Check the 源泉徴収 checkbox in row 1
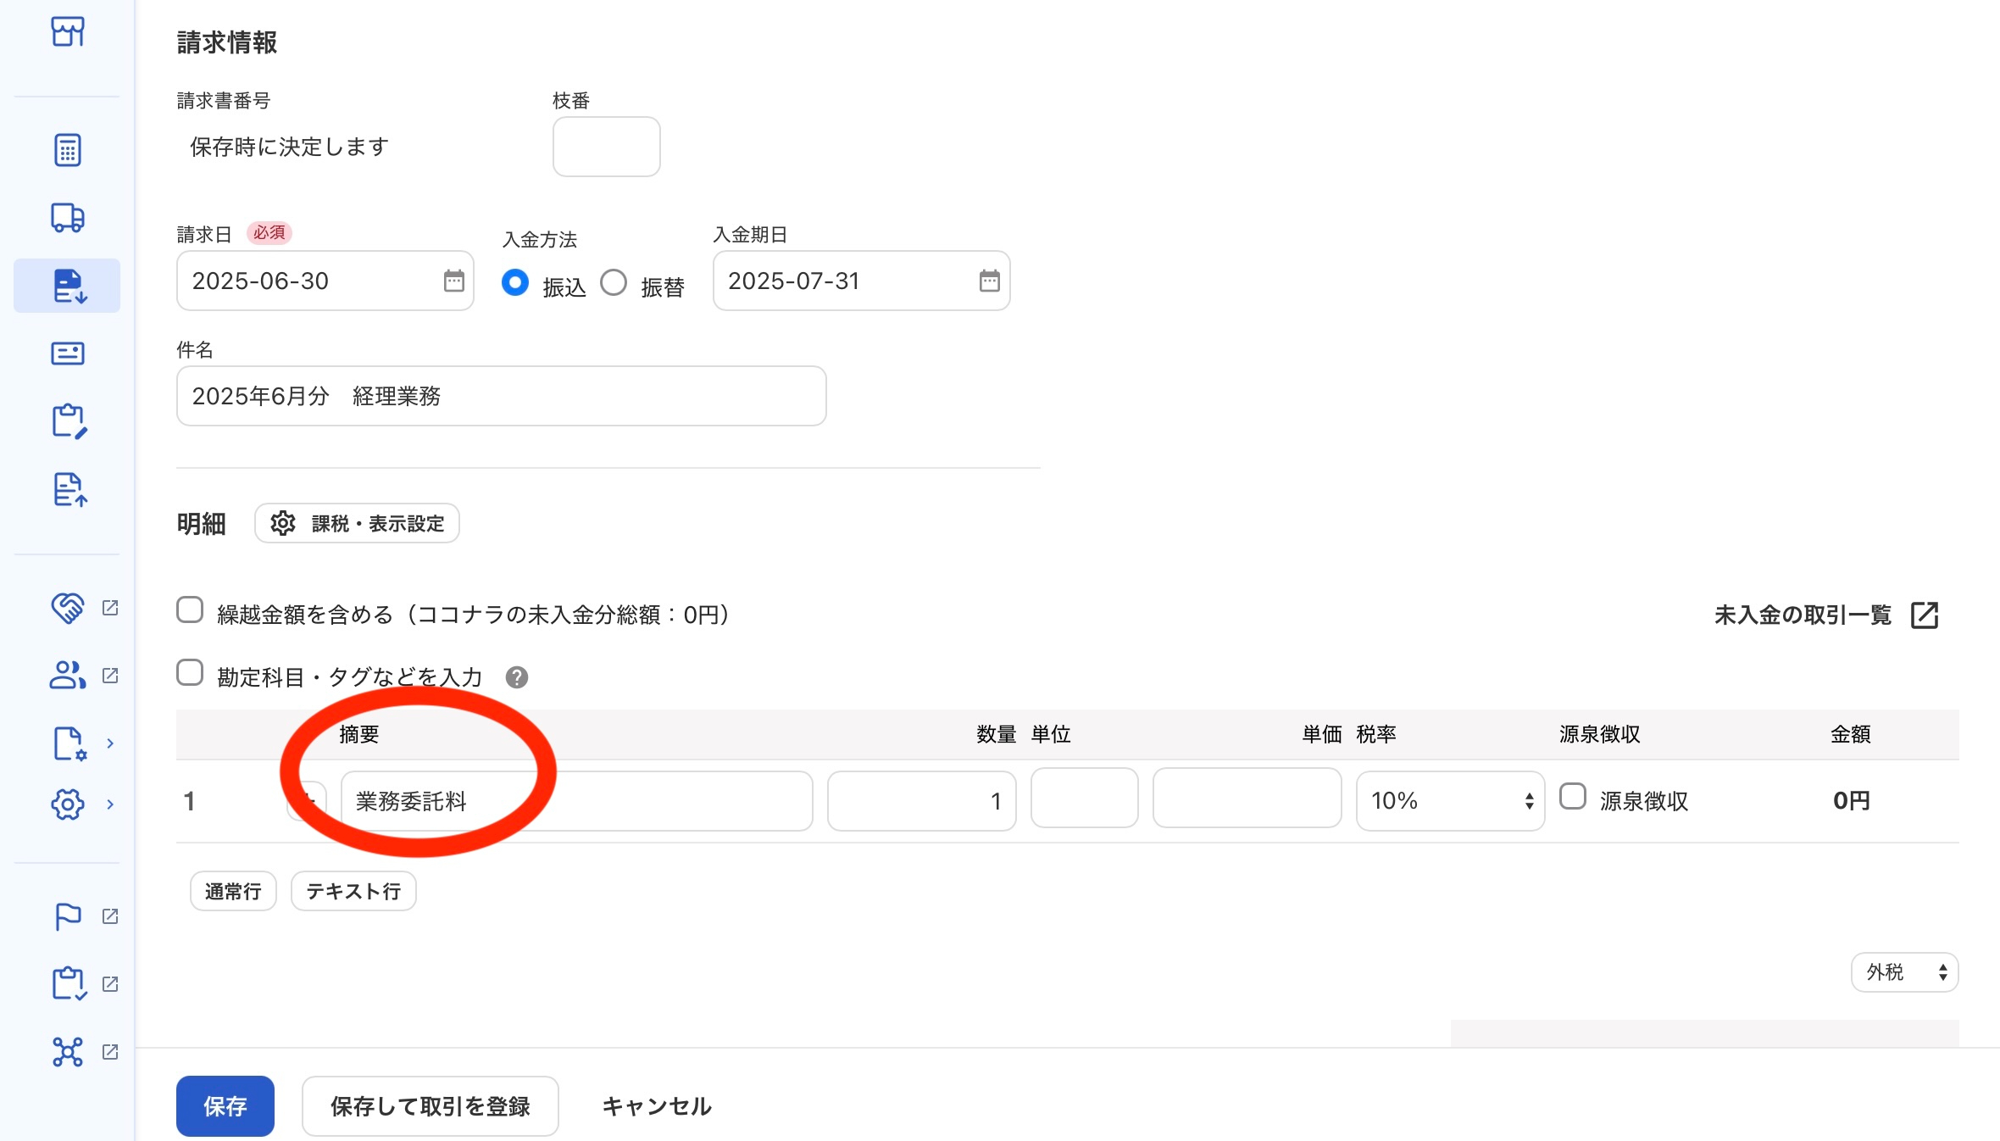 click(x=1573, y=797)
